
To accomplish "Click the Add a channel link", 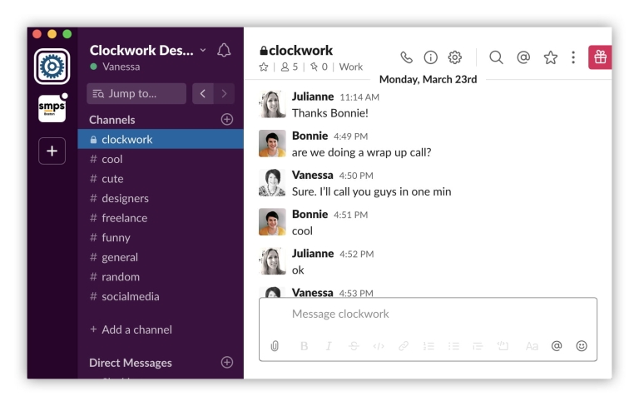I will tap(131, 329).
